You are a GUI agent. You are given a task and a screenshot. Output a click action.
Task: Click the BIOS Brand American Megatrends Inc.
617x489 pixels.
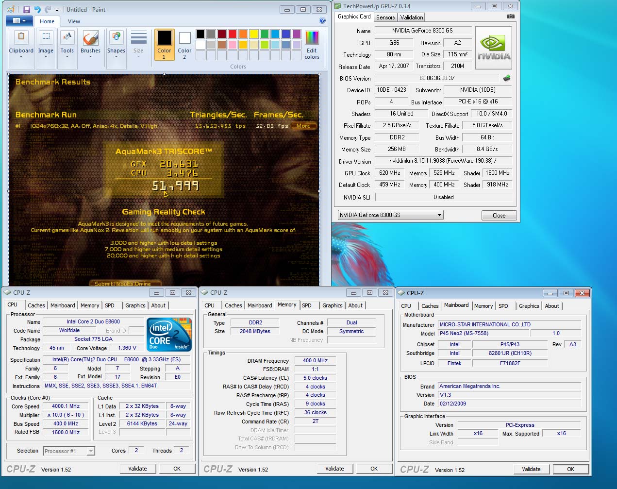click(509, 386)
